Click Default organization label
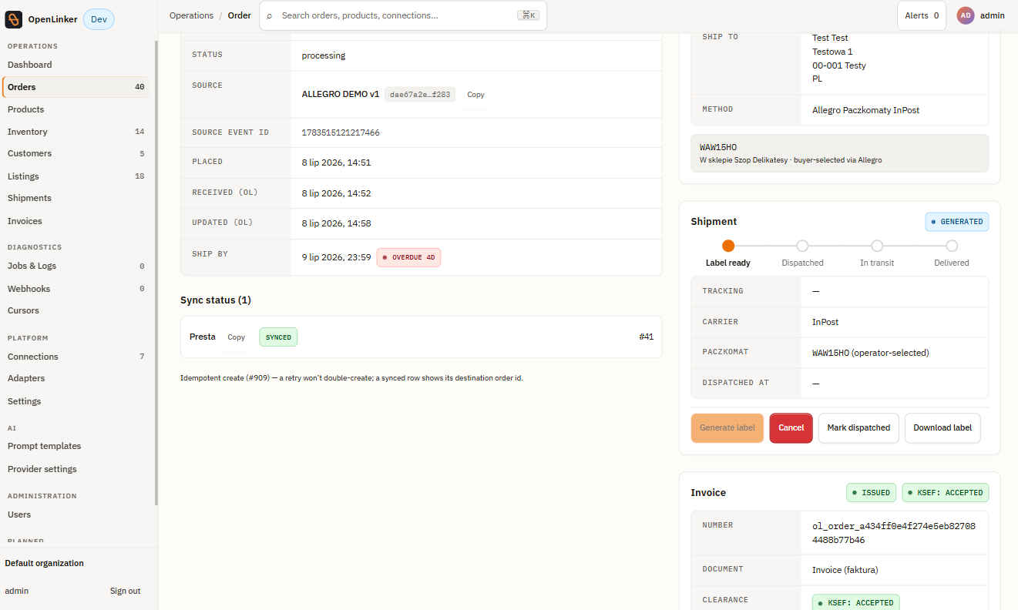Image resolution: width=1018 pixels, height=610 pixels. click(x=44, y=563)
